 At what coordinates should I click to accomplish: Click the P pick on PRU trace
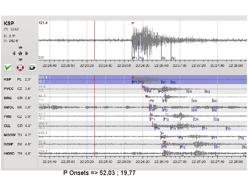(152, 115)
